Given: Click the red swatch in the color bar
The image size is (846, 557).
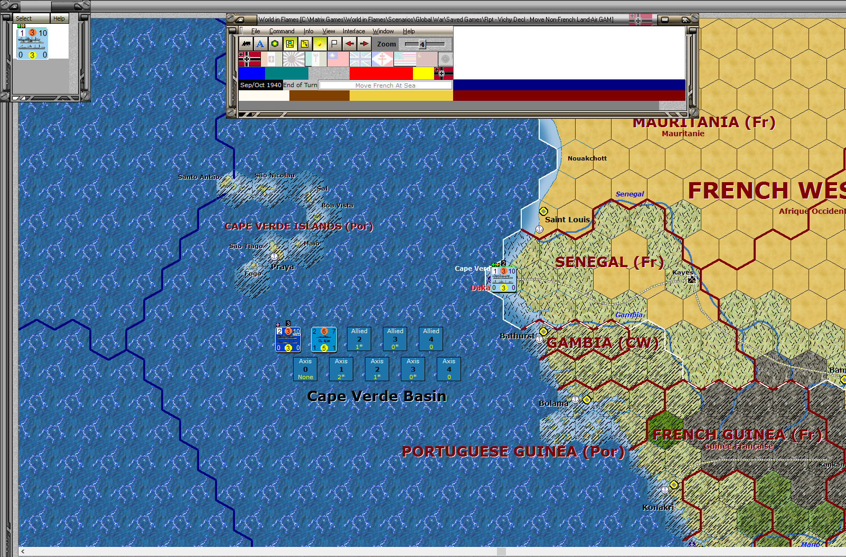Looking at the screenshot, I should 381,73.
